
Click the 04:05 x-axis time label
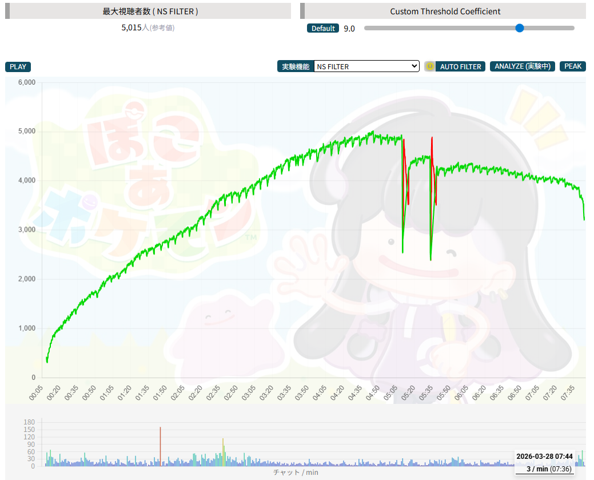click(x=320, y=393)
